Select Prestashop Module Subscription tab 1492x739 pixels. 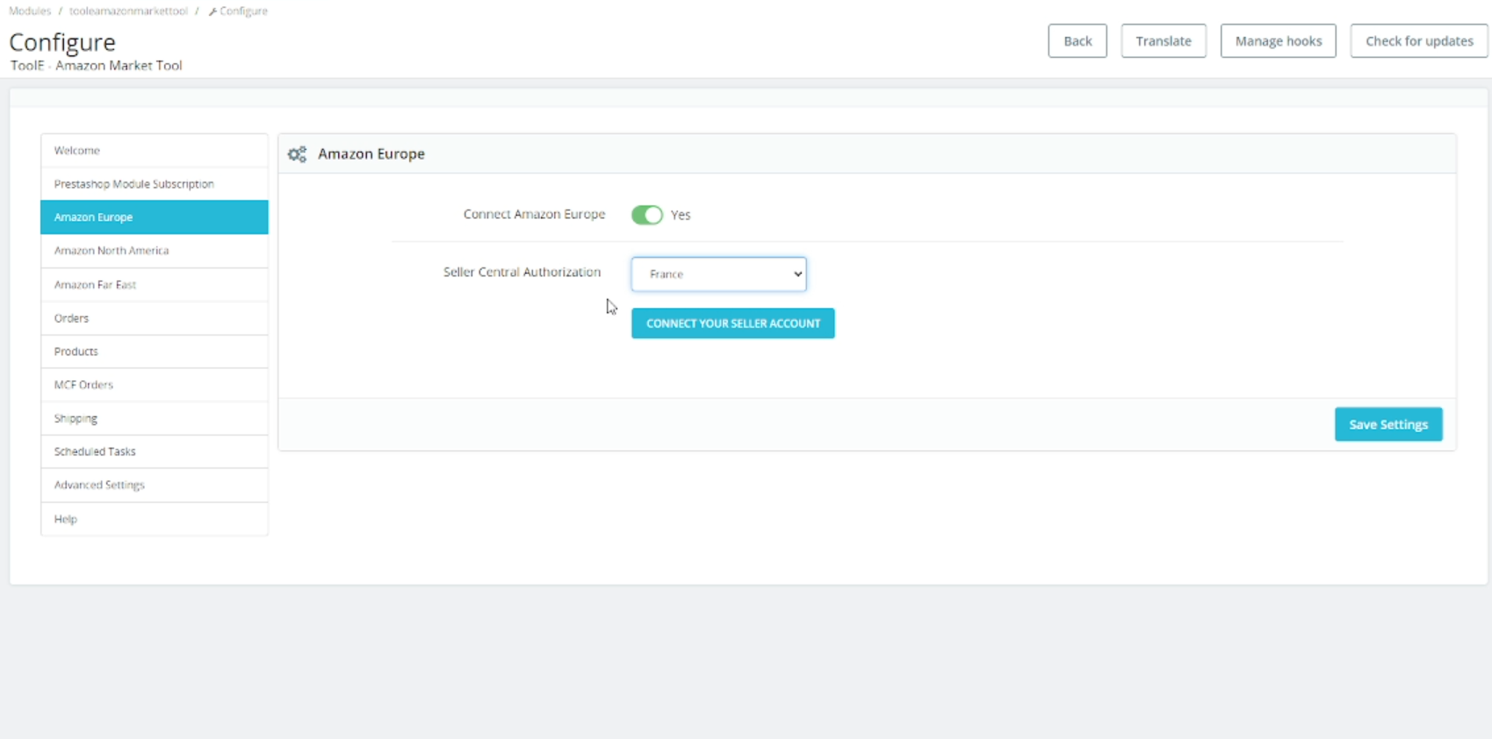tap(155, 183)
